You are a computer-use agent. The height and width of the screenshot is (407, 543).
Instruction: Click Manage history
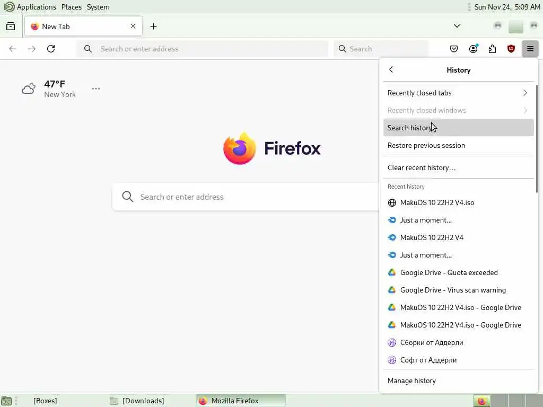click(x=458, y=381)
